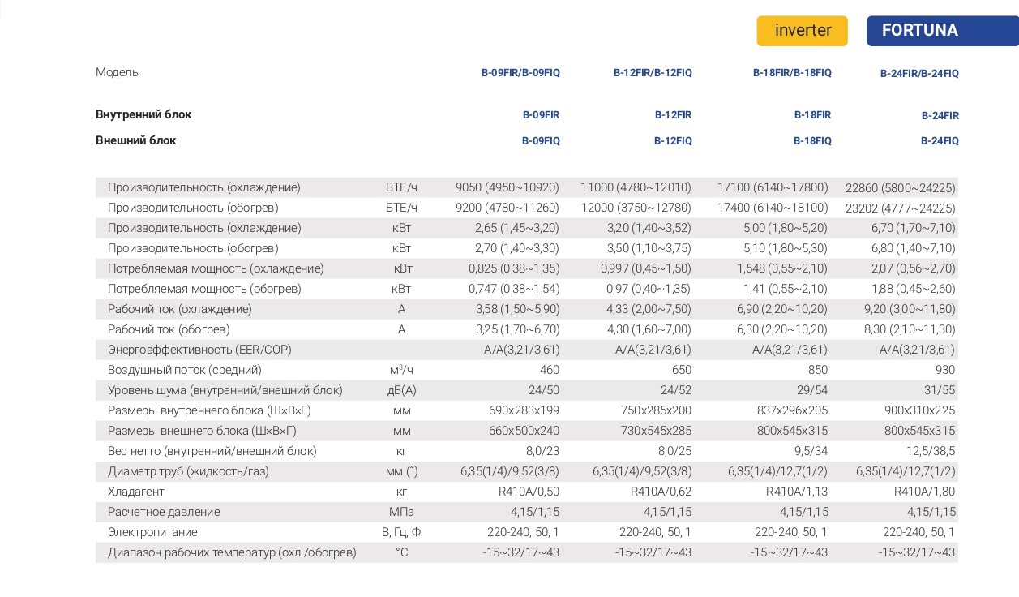Click the 'МПа' unit cell
Screen dimensions: 1019x597
click(401, 512)
